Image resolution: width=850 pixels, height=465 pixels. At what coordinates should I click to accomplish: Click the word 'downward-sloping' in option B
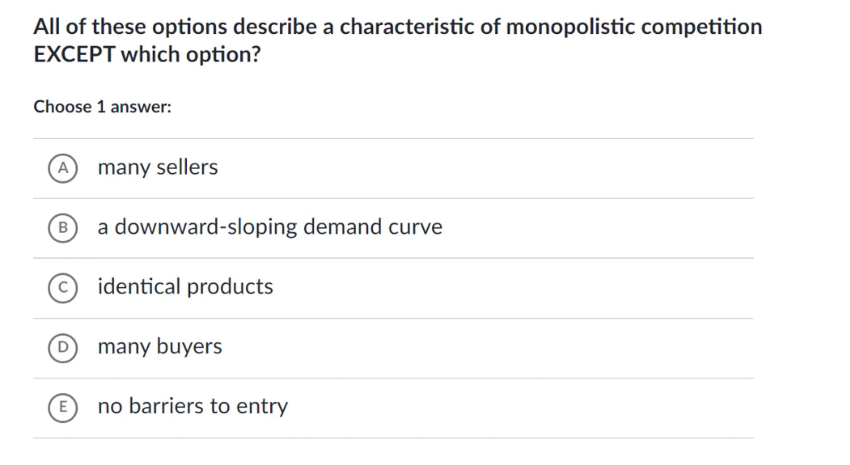coord(205,227)
